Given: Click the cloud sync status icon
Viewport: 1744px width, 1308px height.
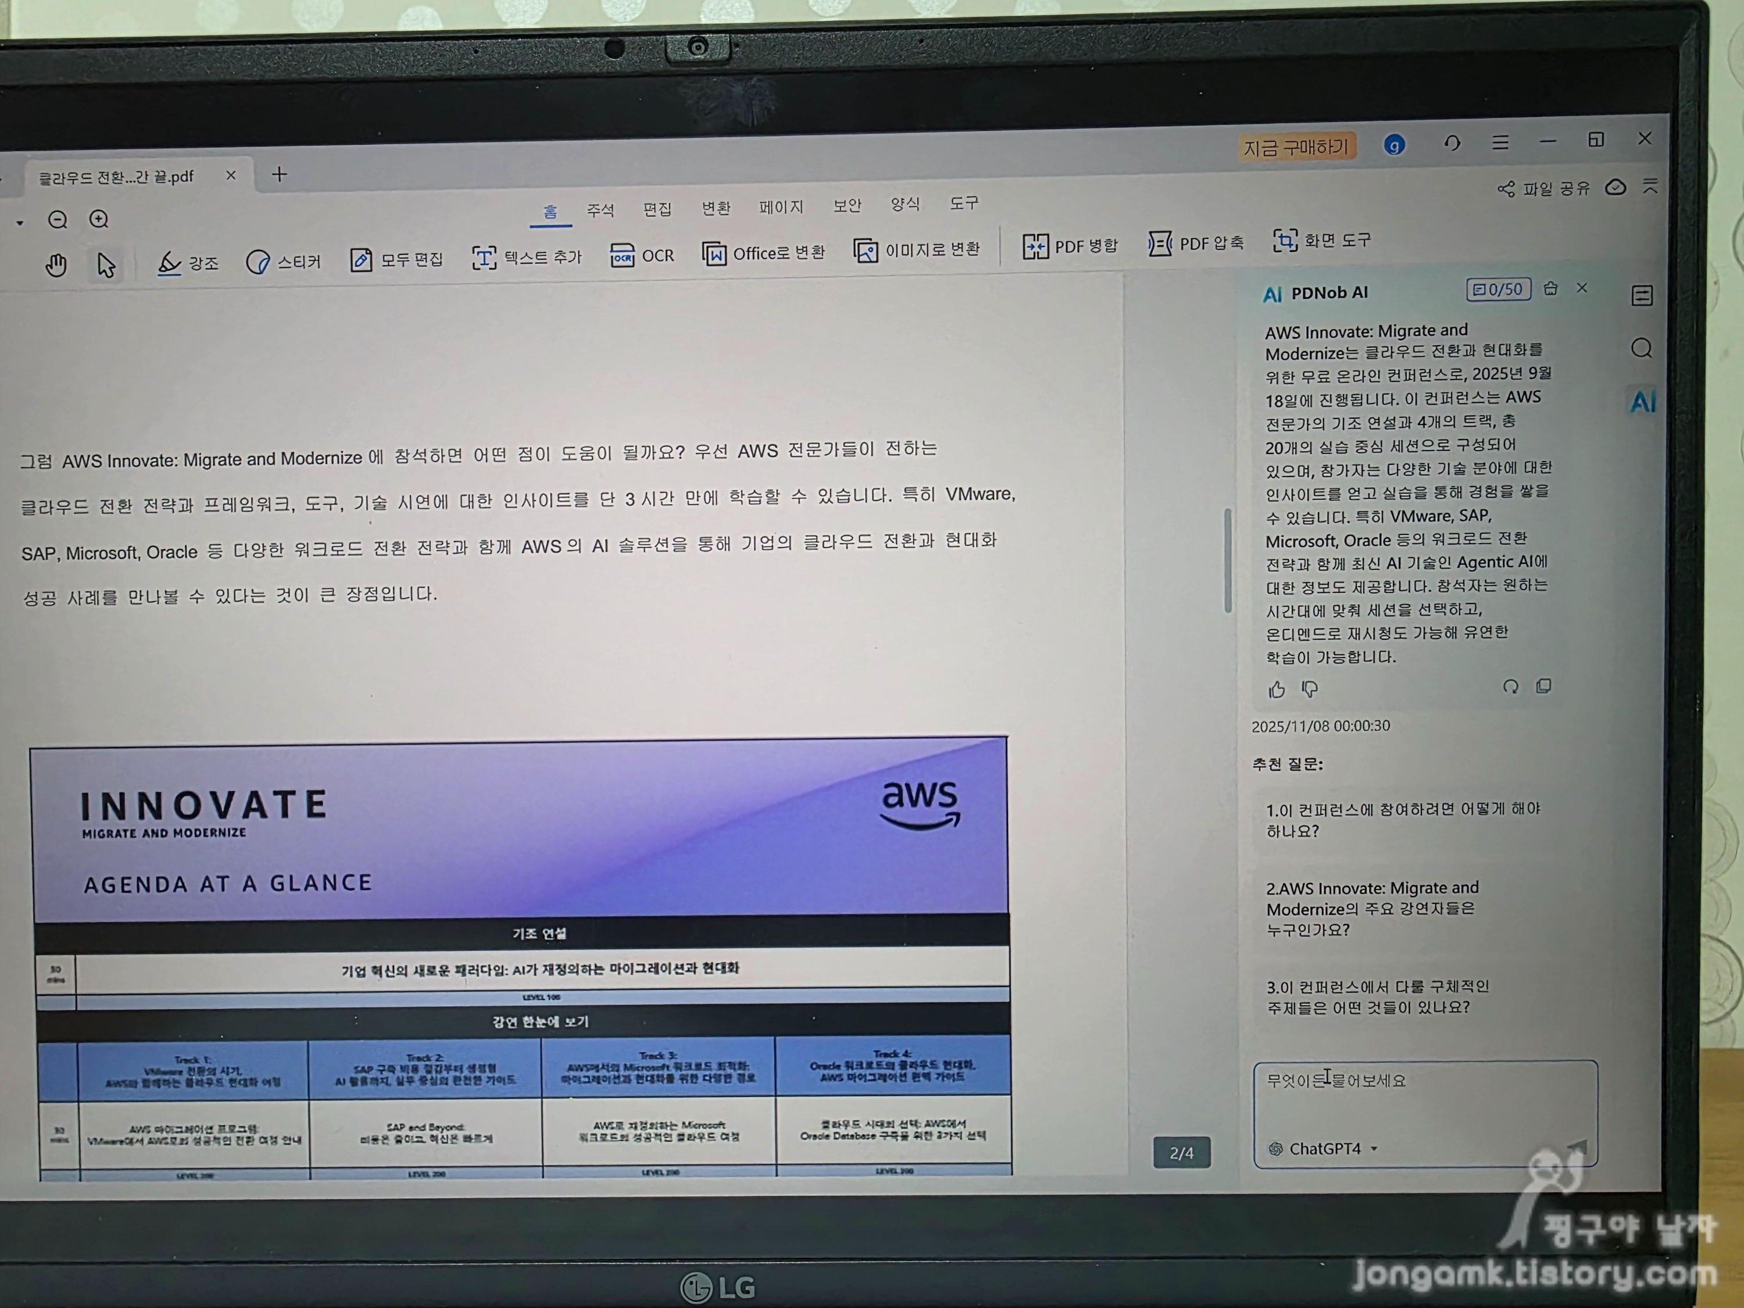Looking at the screenshot, I should pyautogui.click(x=1616, y=187).
